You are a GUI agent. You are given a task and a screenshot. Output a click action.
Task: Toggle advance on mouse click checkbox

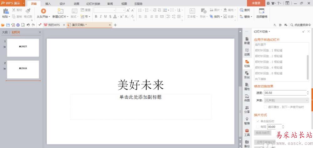coord(258,121)
